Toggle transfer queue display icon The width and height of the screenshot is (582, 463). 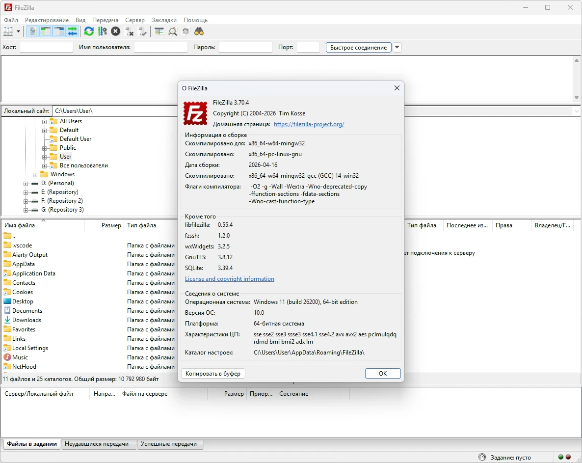tap(72, 31)
